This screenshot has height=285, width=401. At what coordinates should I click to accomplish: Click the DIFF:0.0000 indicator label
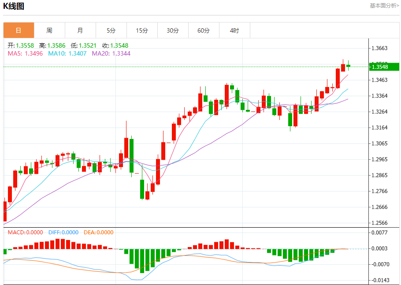pos(63,232)
